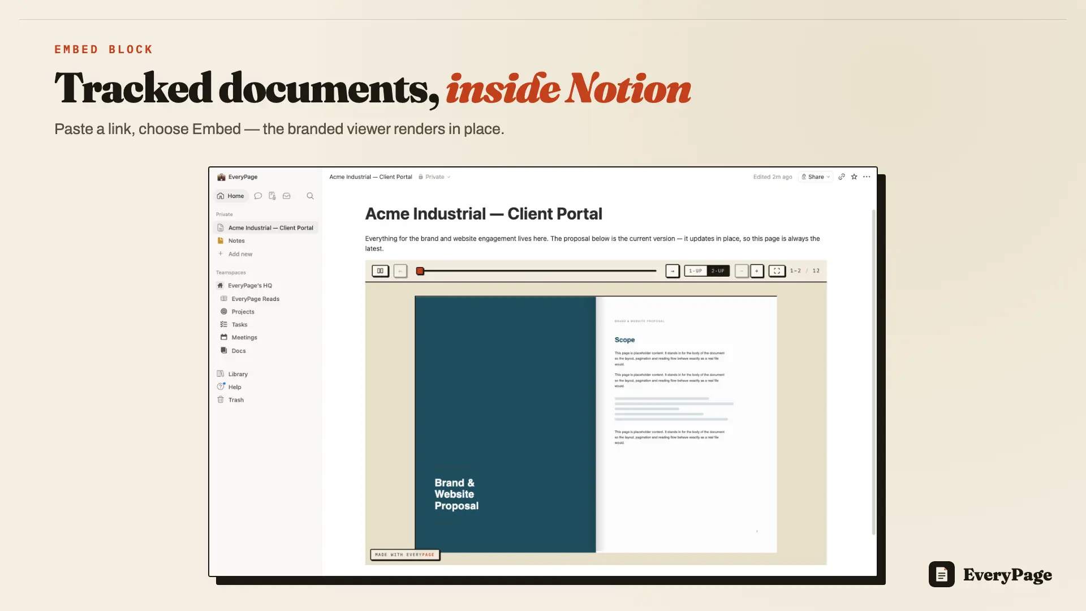The height and width of the screenshot is (611, 1086).
Task: Open EveryPage Reads in sidebar
Action: [x=255, y=299]
